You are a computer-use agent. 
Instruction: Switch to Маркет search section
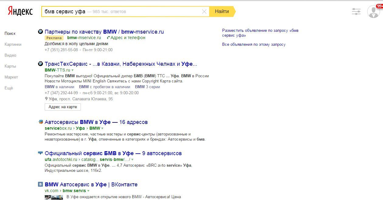point(11,77)
